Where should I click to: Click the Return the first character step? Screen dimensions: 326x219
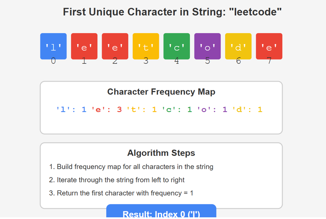[x=121, y=193]
